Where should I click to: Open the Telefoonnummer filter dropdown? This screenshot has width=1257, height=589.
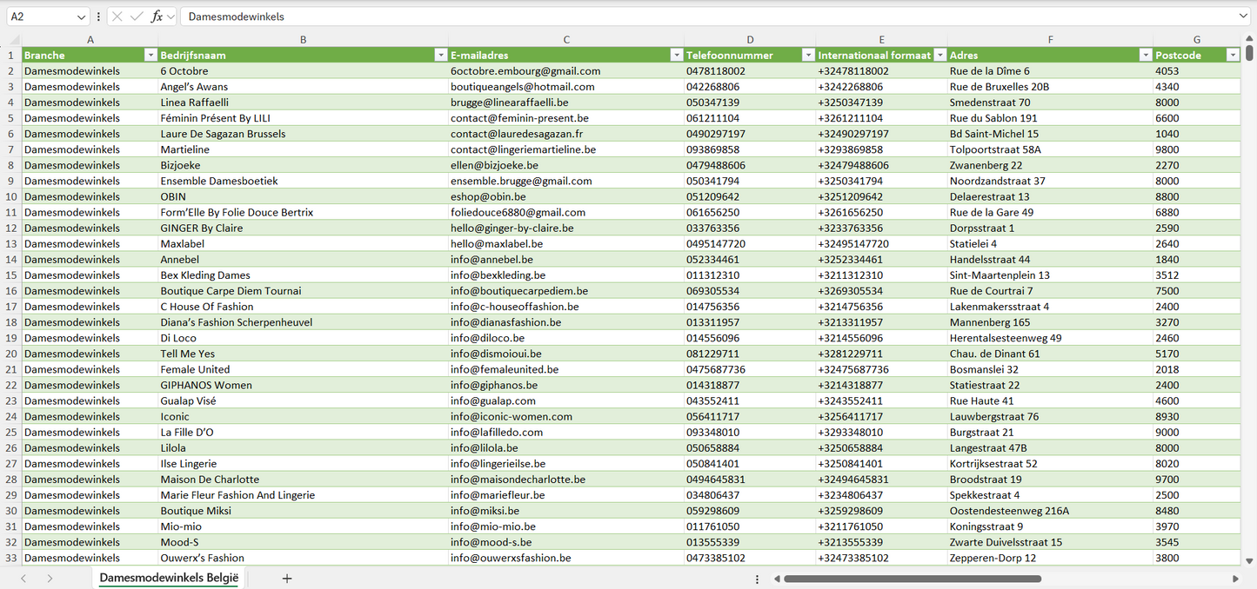pyautogui.click(x=806, y=56)
